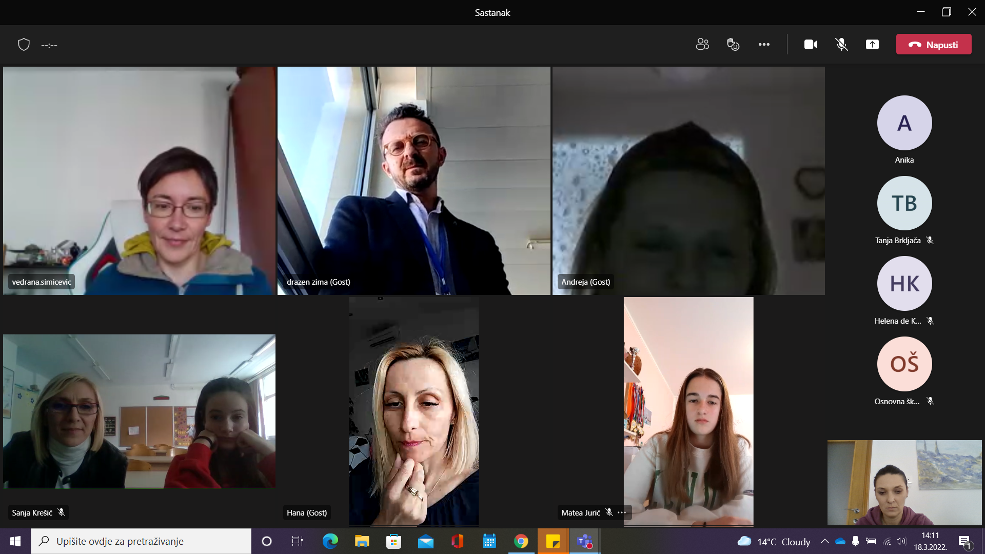Open Google Chrome from taskbar

(x=521, y=541)
